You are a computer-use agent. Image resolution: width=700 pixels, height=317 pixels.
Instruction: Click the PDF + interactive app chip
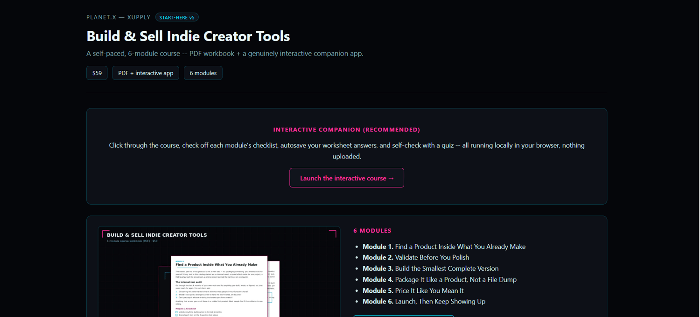coord(146,73)
